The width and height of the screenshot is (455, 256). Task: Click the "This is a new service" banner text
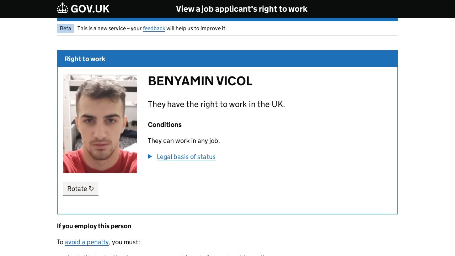coord(109,28)
